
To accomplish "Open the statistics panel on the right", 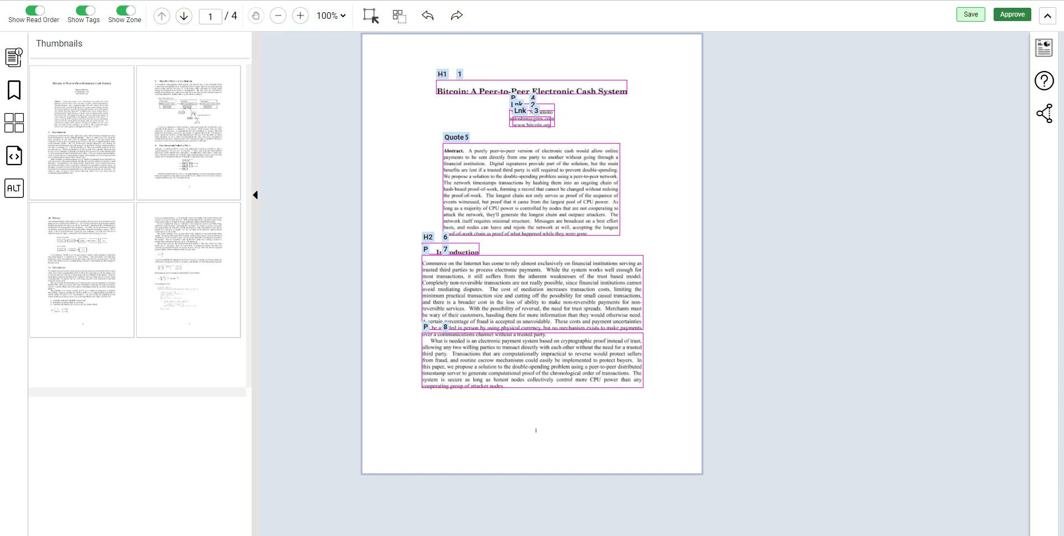I will [1044, 48].
